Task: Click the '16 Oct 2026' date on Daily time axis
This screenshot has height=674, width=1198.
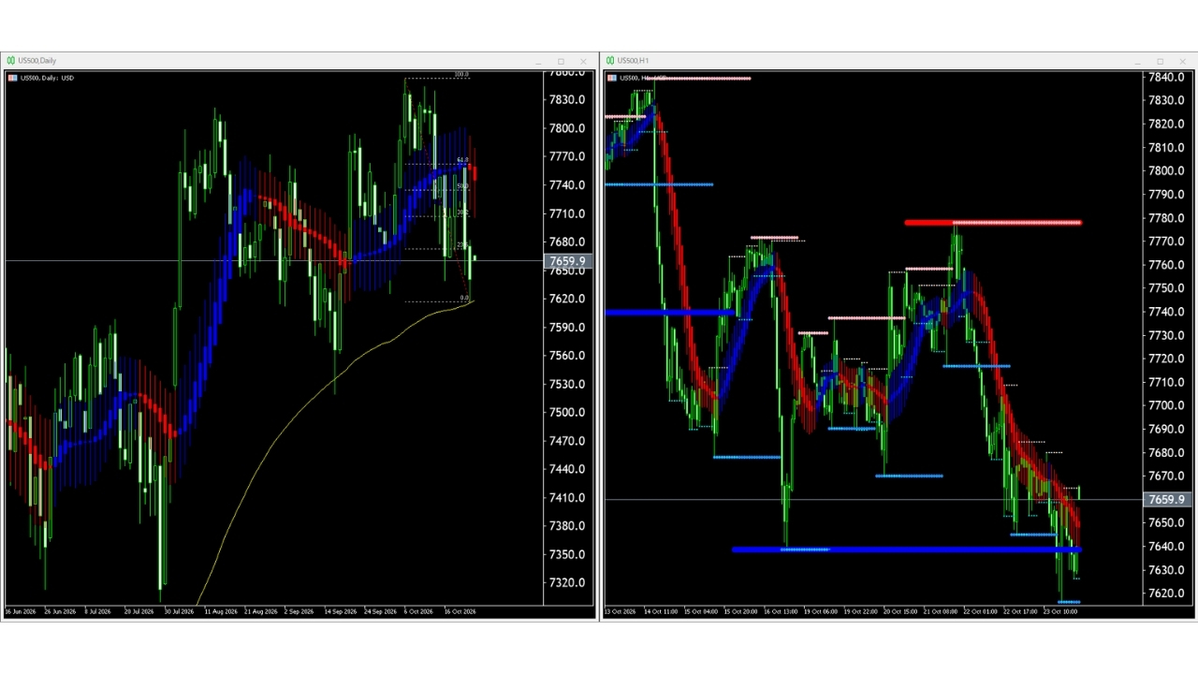Action: click(460, 612)
